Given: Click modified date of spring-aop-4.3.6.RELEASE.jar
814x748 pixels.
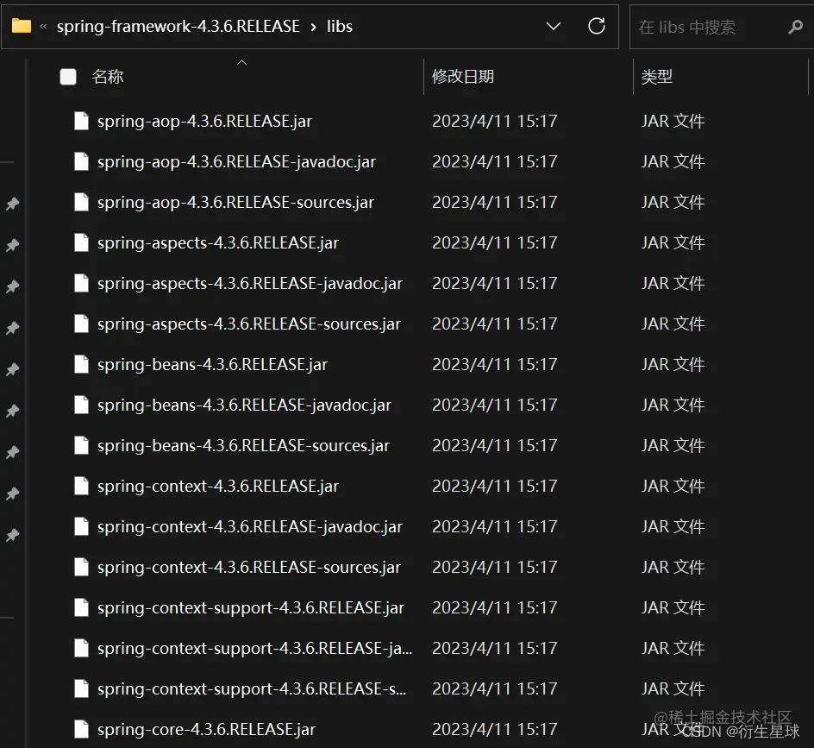Looking at the screenshot, I should click(494, 121).
